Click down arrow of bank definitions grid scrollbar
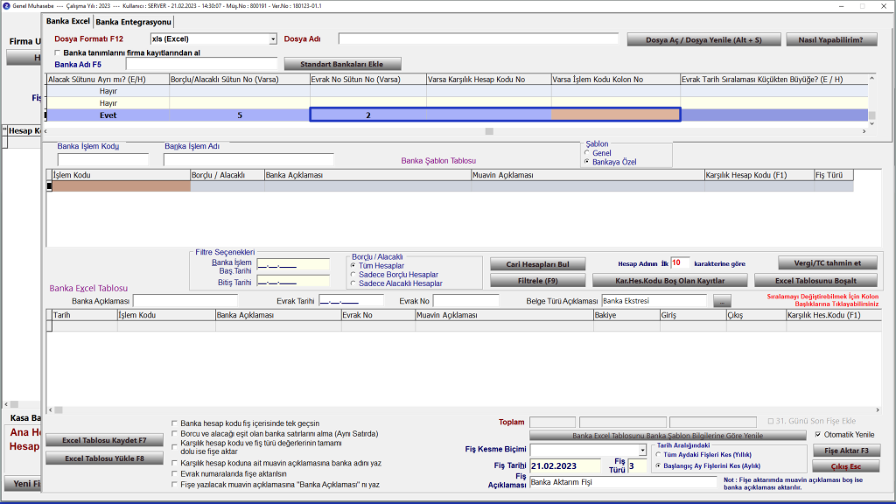The image size is (896, 504). 872,123
